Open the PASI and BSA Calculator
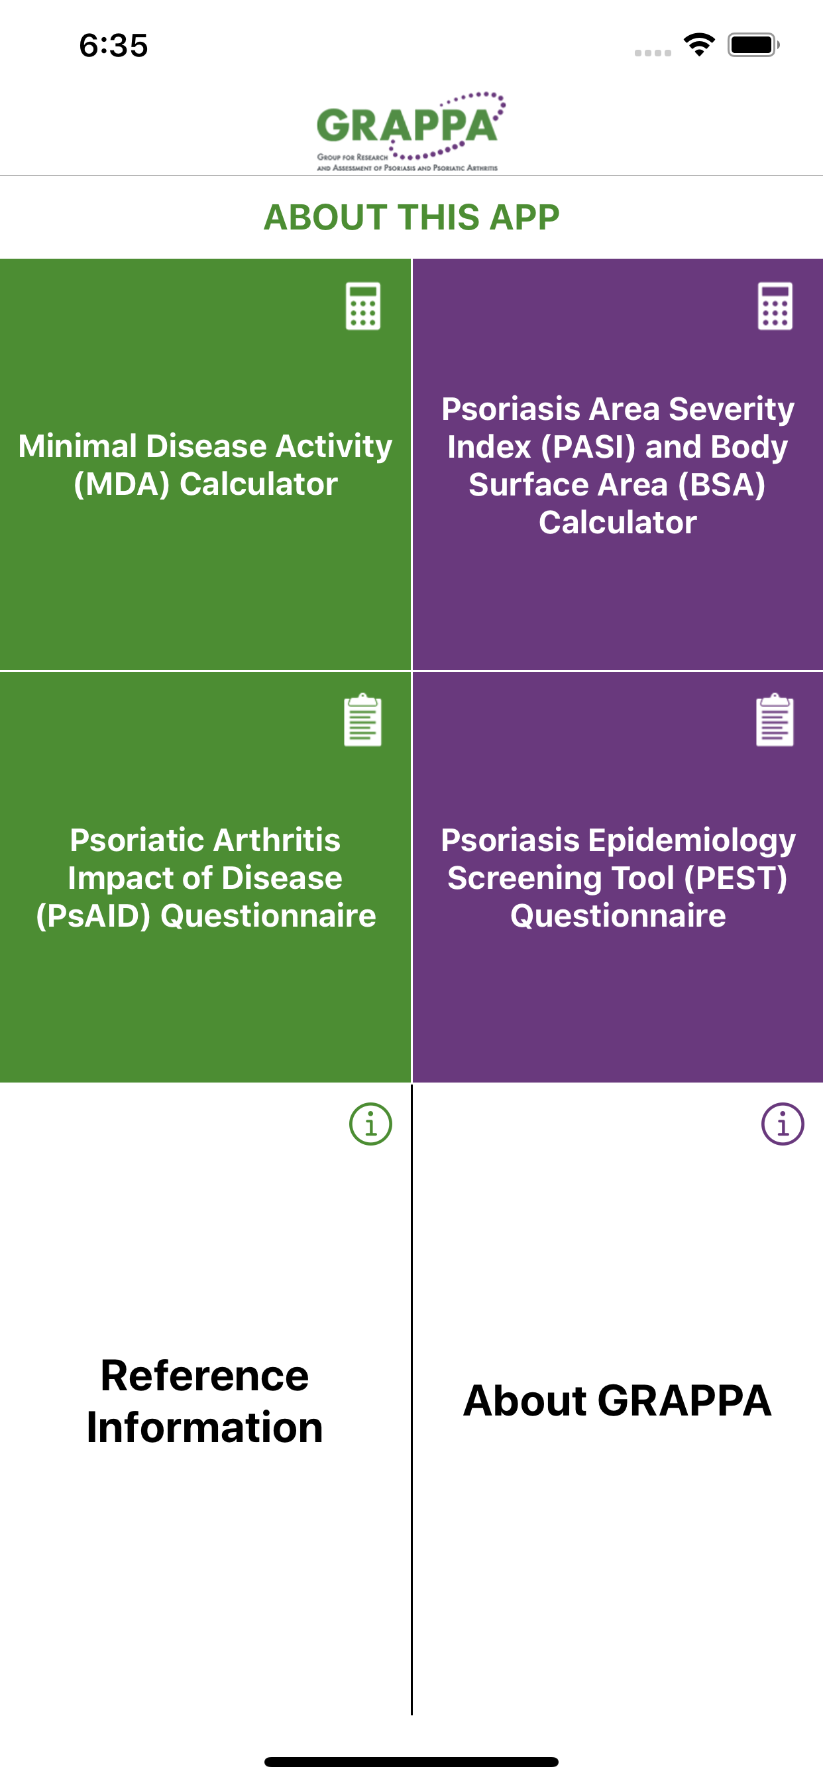This screenshot has height=1783, width=823. pos(618,464)
